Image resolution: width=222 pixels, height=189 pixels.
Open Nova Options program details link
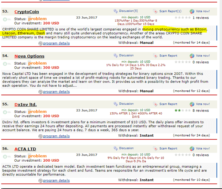pyautogui.click(x=56, y=92)
